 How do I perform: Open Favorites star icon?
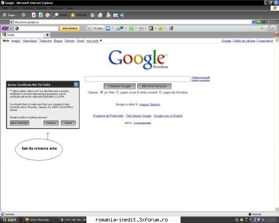tap(73, 15)
